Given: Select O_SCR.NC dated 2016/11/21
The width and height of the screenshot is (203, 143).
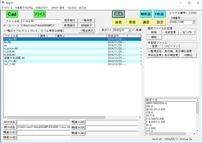Looking at the screenshot, I should click(72, 55).
